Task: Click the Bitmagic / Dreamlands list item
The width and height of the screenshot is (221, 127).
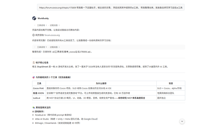Action: coord(58,123)
